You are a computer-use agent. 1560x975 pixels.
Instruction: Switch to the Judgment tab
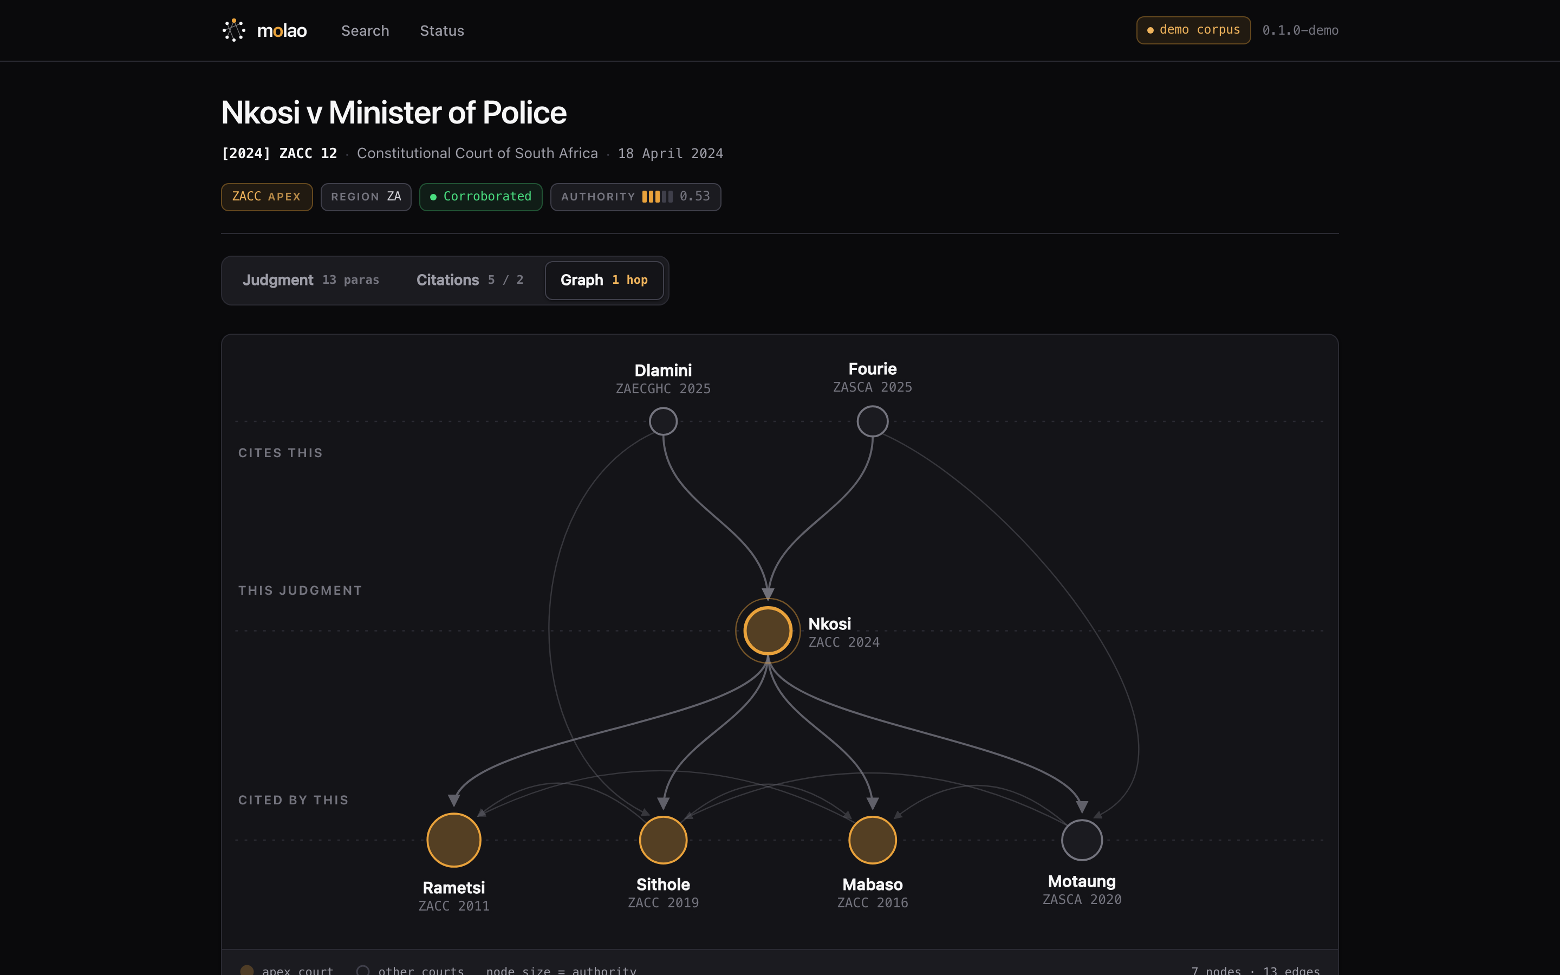(311, 280)
